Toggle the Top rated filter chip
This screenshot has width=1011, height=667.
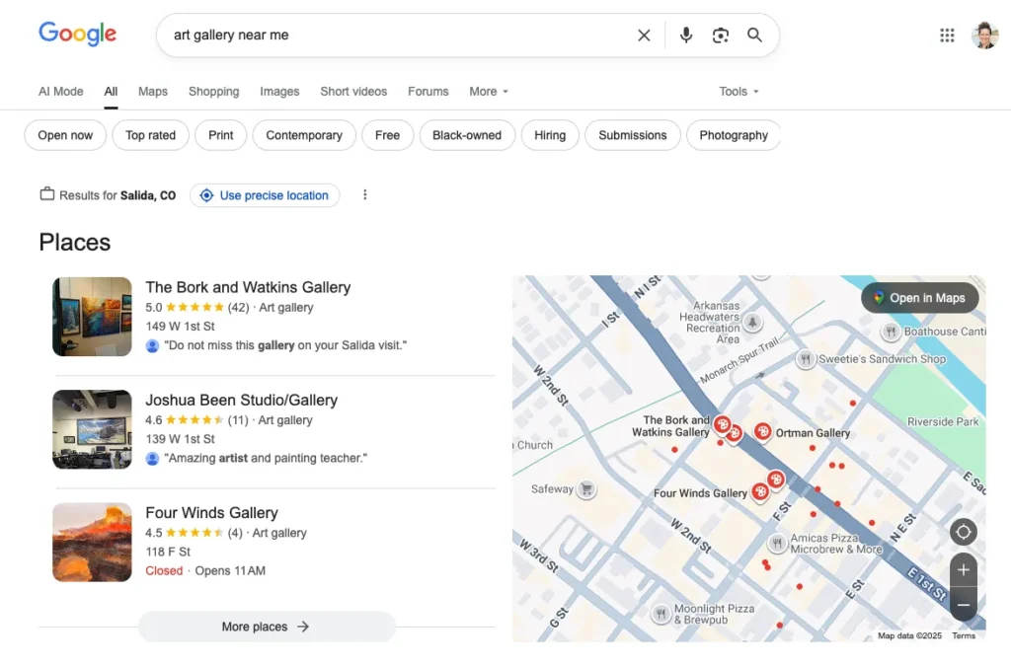point(150,135)
